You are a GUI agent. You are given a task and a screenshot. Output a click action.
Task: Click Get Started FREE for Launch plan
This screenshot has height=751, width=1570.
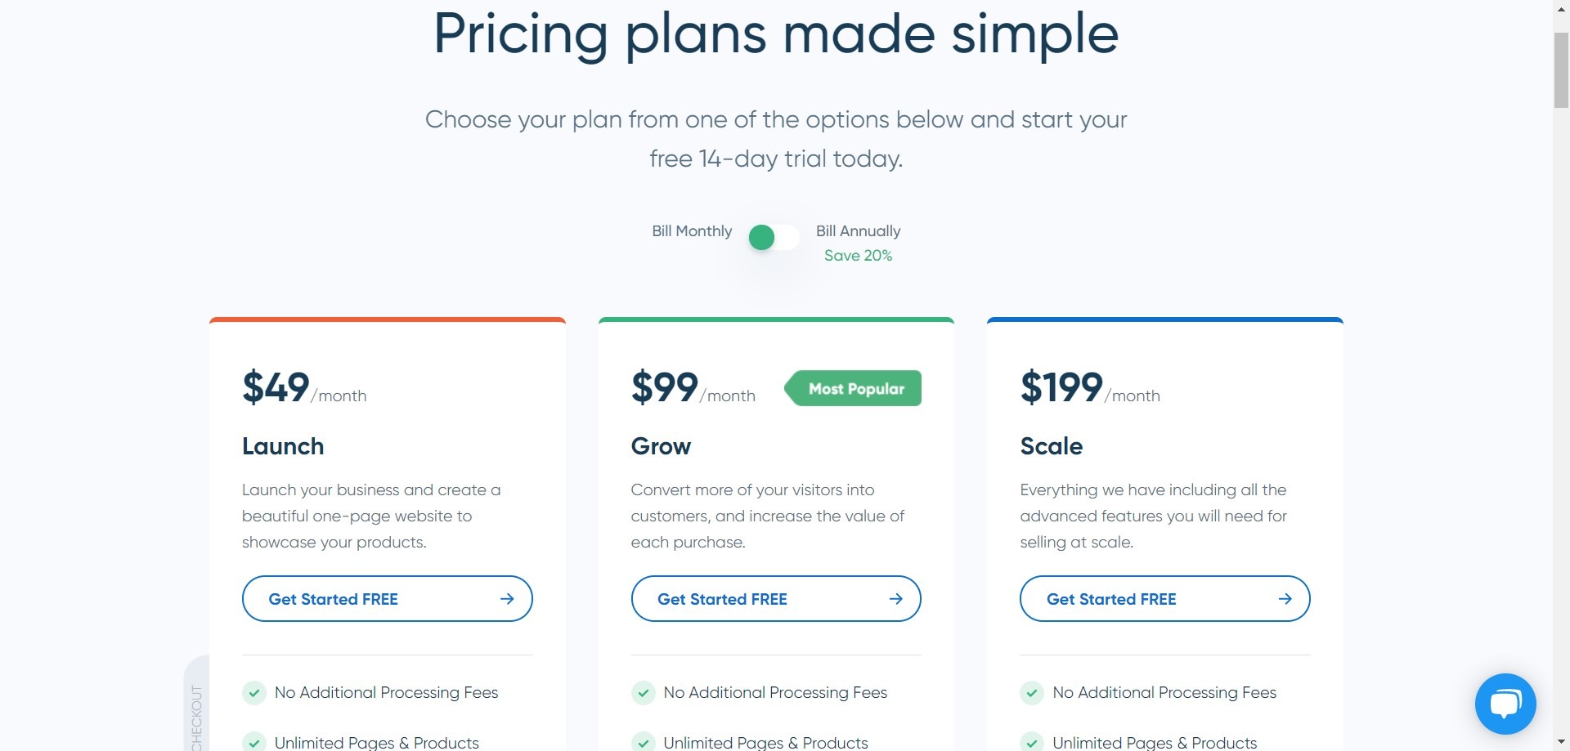click(387, 599)
